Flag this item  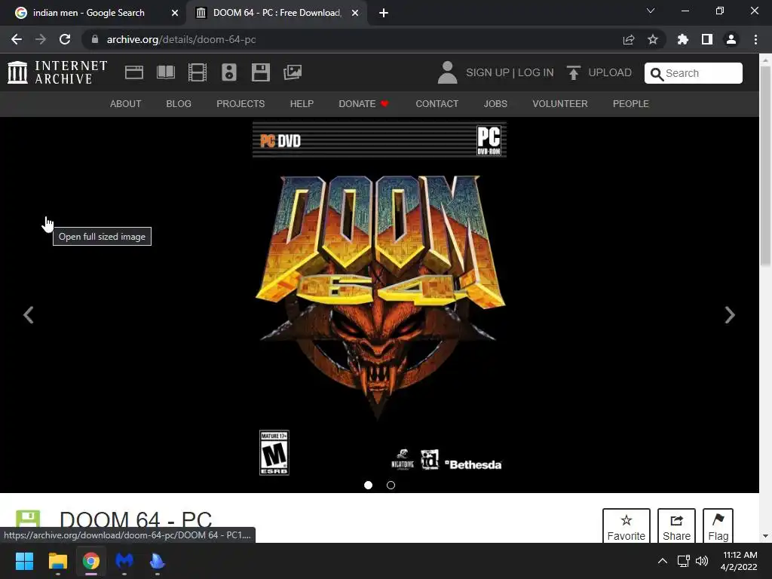tap(718, 525)
